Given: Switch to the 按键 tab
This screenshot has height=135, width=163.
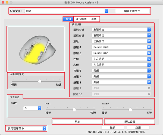Looking at the screenshot, I should [68, 19].
